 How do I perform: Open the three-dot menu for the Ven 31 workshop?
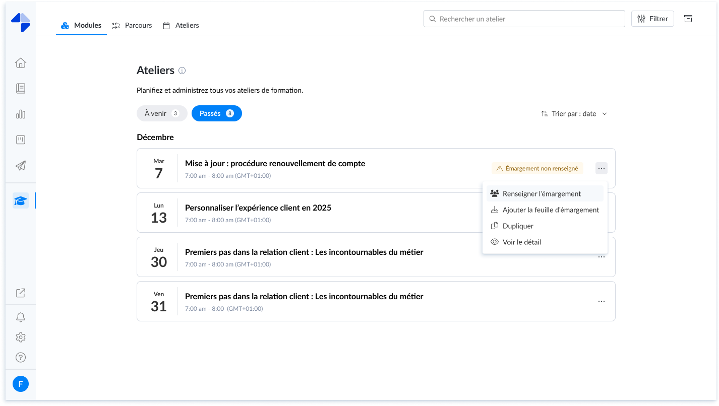click(x=601, y=301)
